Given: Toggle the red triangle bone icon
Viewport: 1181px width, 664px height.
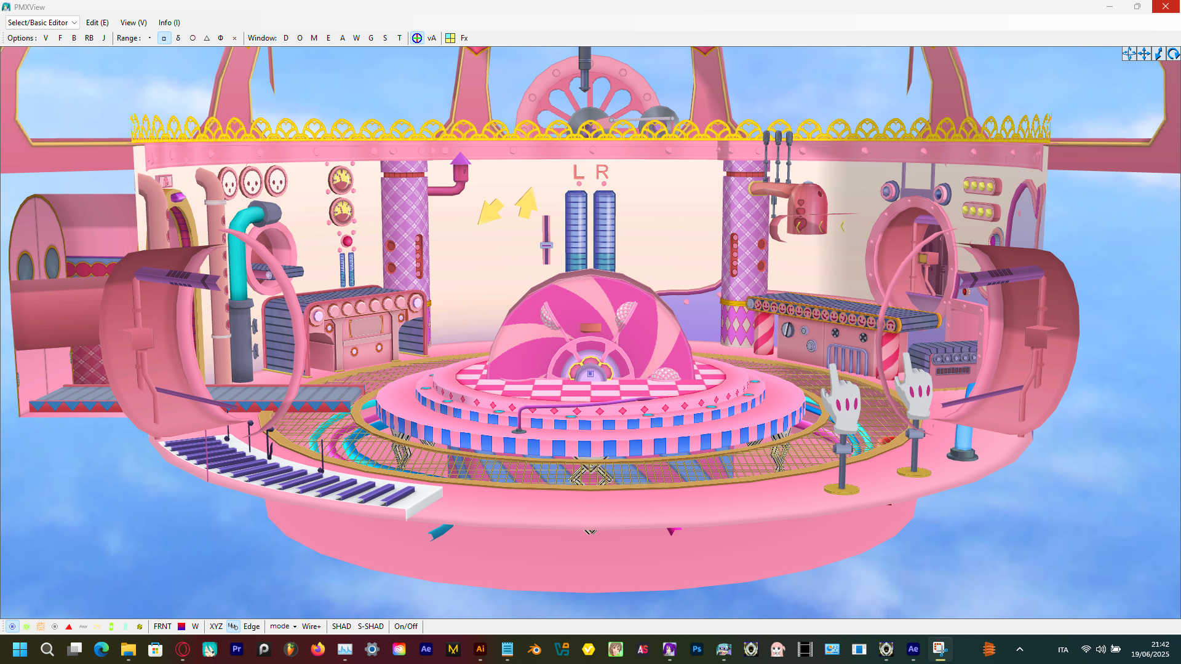Looking at the screenshot, I should point(69,626).
